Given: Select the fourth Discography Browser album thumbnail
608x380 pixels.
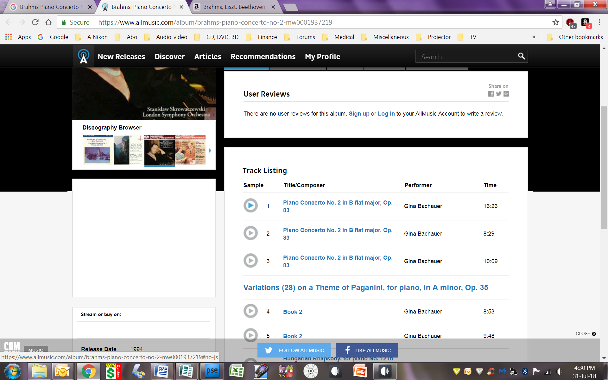Looking at the screenshot, I should point(190,150).
